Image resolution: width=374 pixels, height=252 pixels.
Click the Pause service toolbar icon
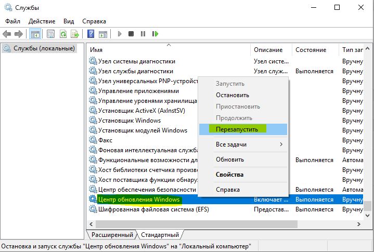[x=143, y=34]
